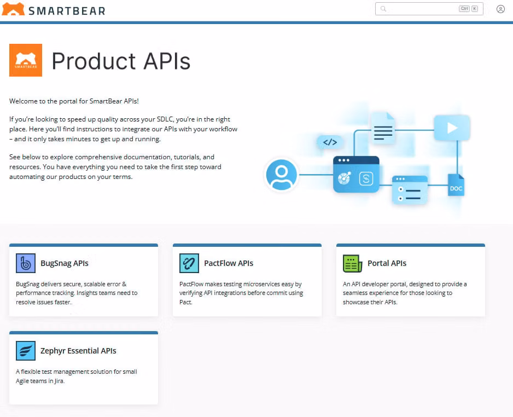Click the Zephyr Essential wing icon
Screen dimensions: 513x417
[26, 351]
